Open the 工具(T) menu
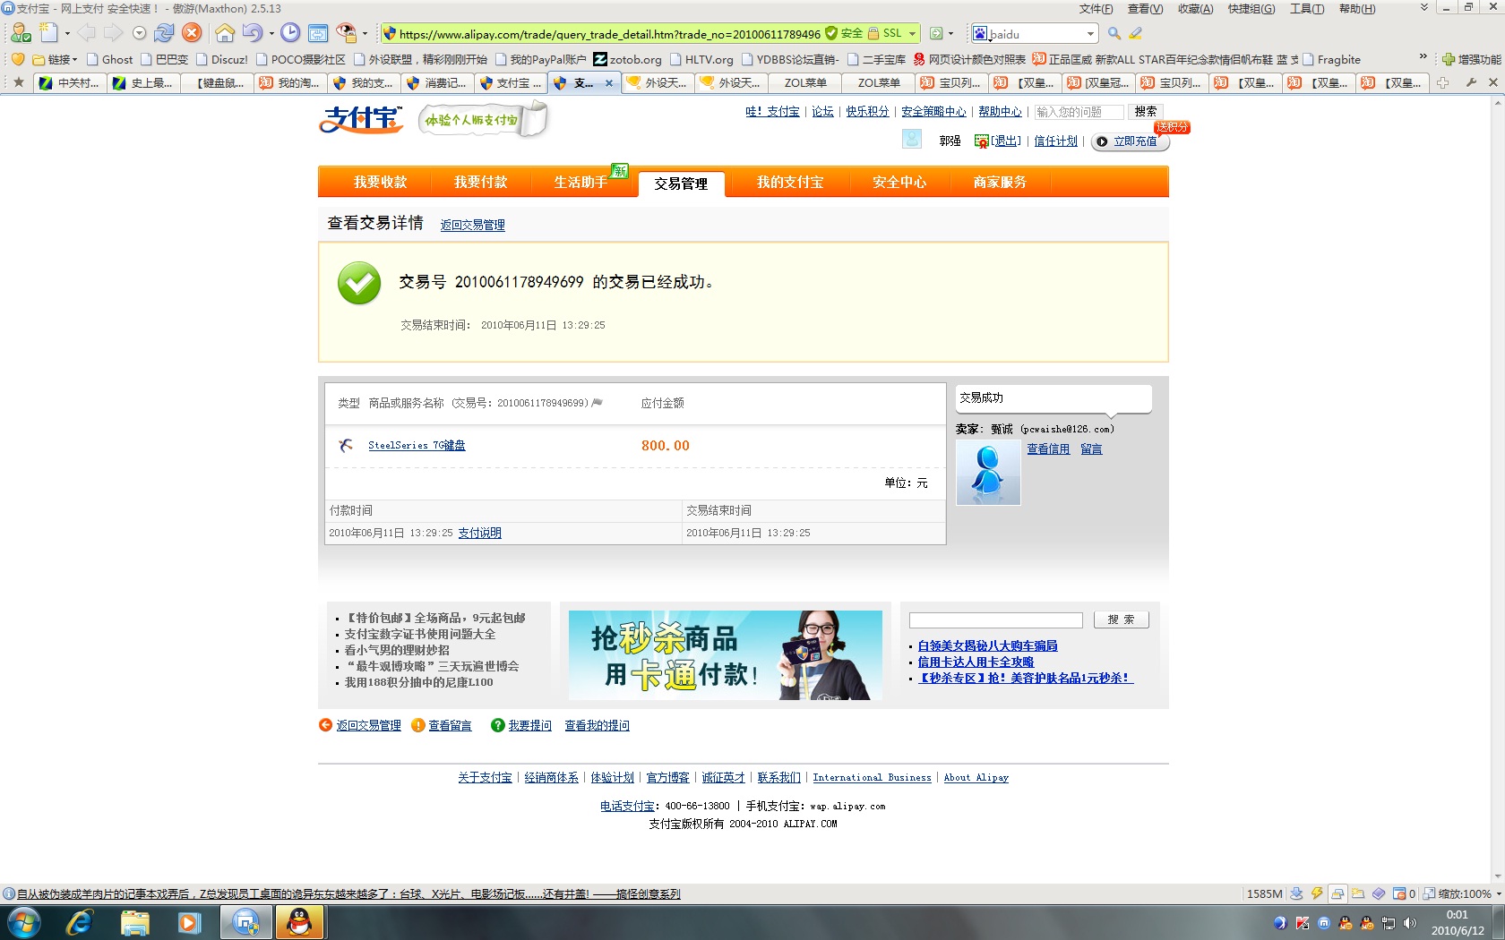1505x940 pixels. tap(1306, 9)
